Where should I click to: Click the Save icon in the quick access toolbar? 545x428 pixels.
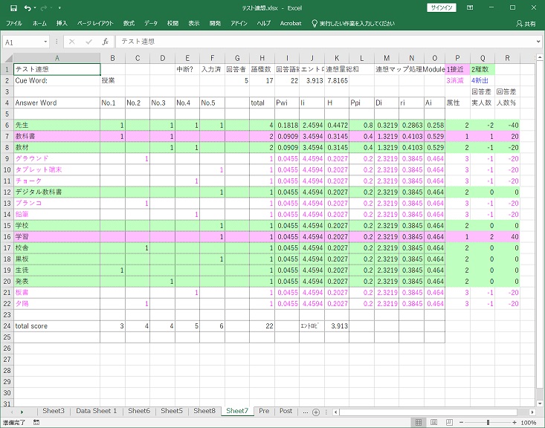coord(13,8)
